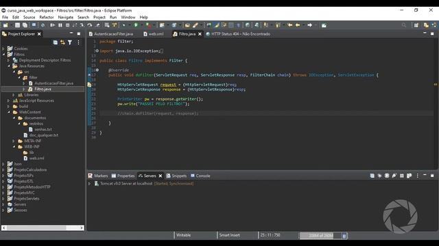The width and height of the screenshot is (439, 246).
Task: Click the Suspend (pause) toolbar icon
Action: click(x=60, y=25)
